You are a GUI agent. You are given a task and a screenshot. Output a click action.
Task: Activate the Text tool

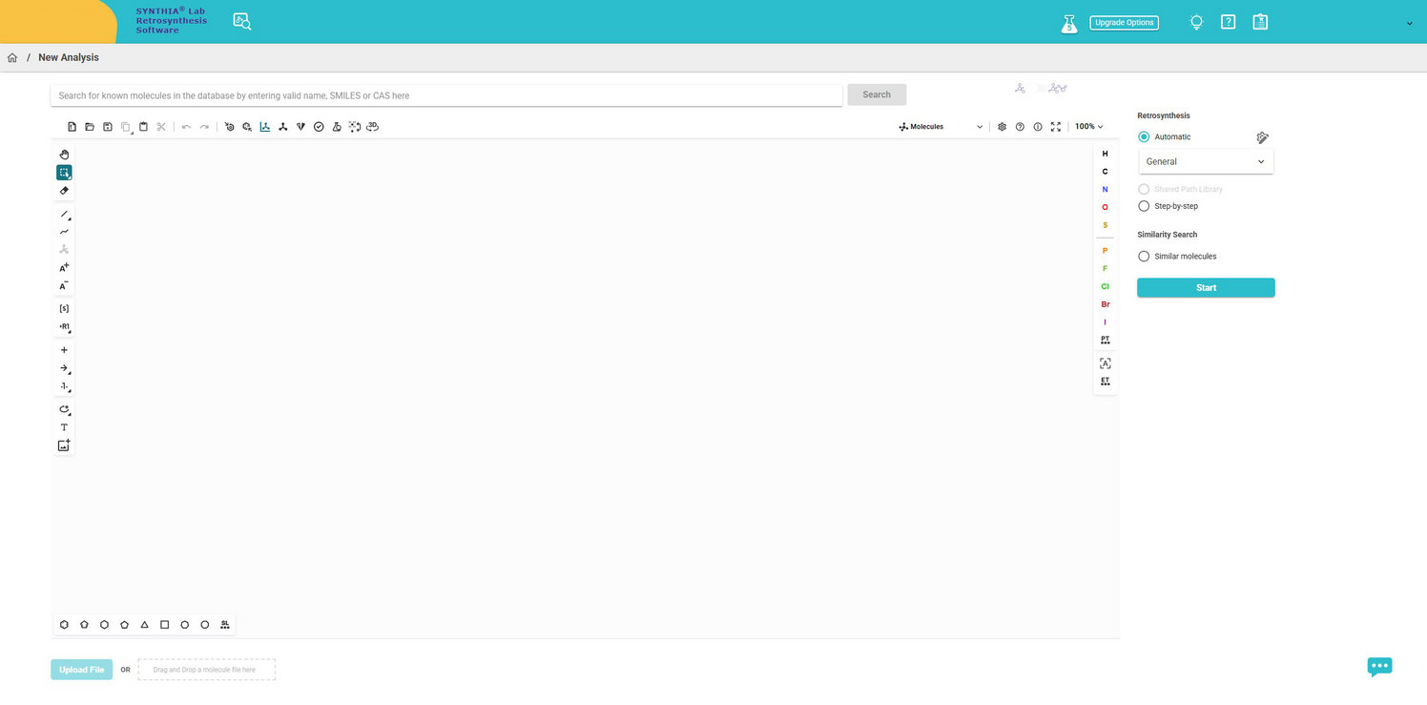[64, 427]
